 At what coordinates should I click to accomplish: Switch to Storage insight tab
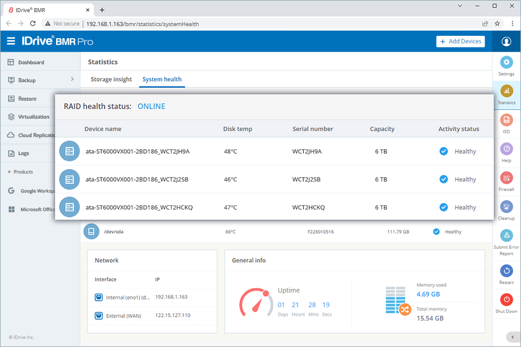coord(111,79)
